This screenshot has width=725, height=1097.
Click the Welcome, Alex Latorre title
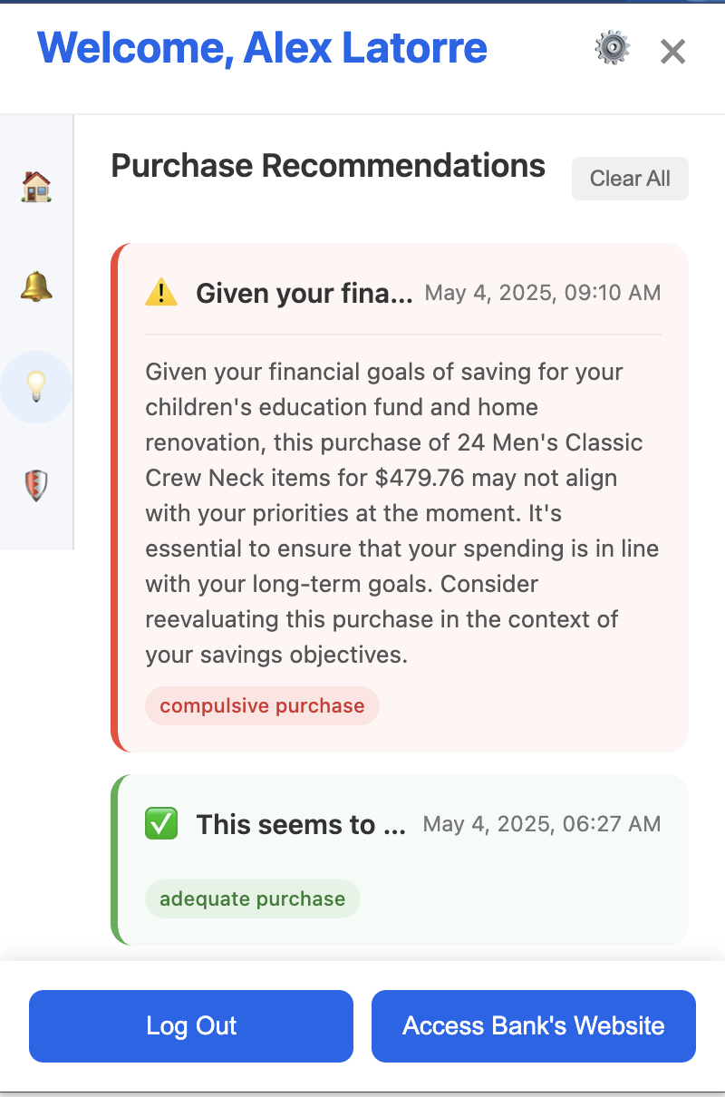coord(262,48)
